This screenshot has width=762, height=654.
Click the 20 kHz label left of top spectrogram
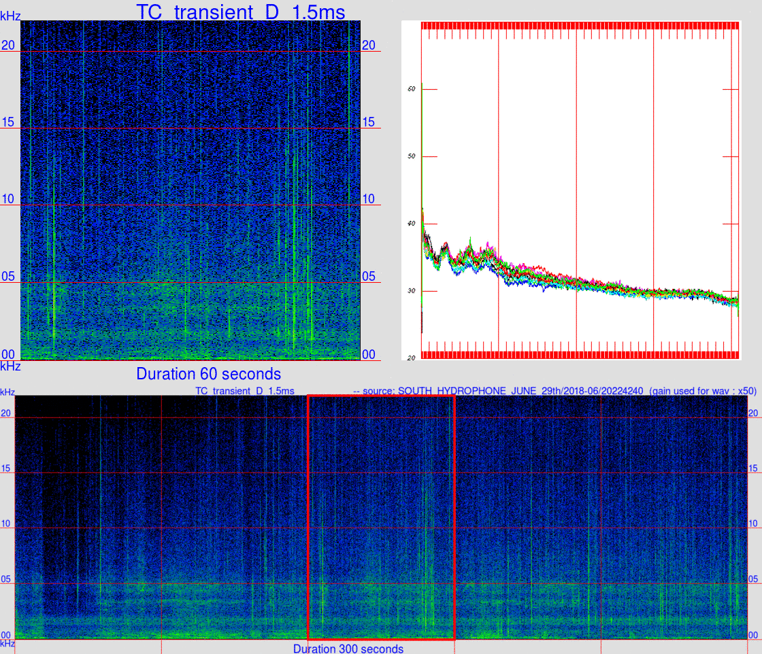pos(8,45)
